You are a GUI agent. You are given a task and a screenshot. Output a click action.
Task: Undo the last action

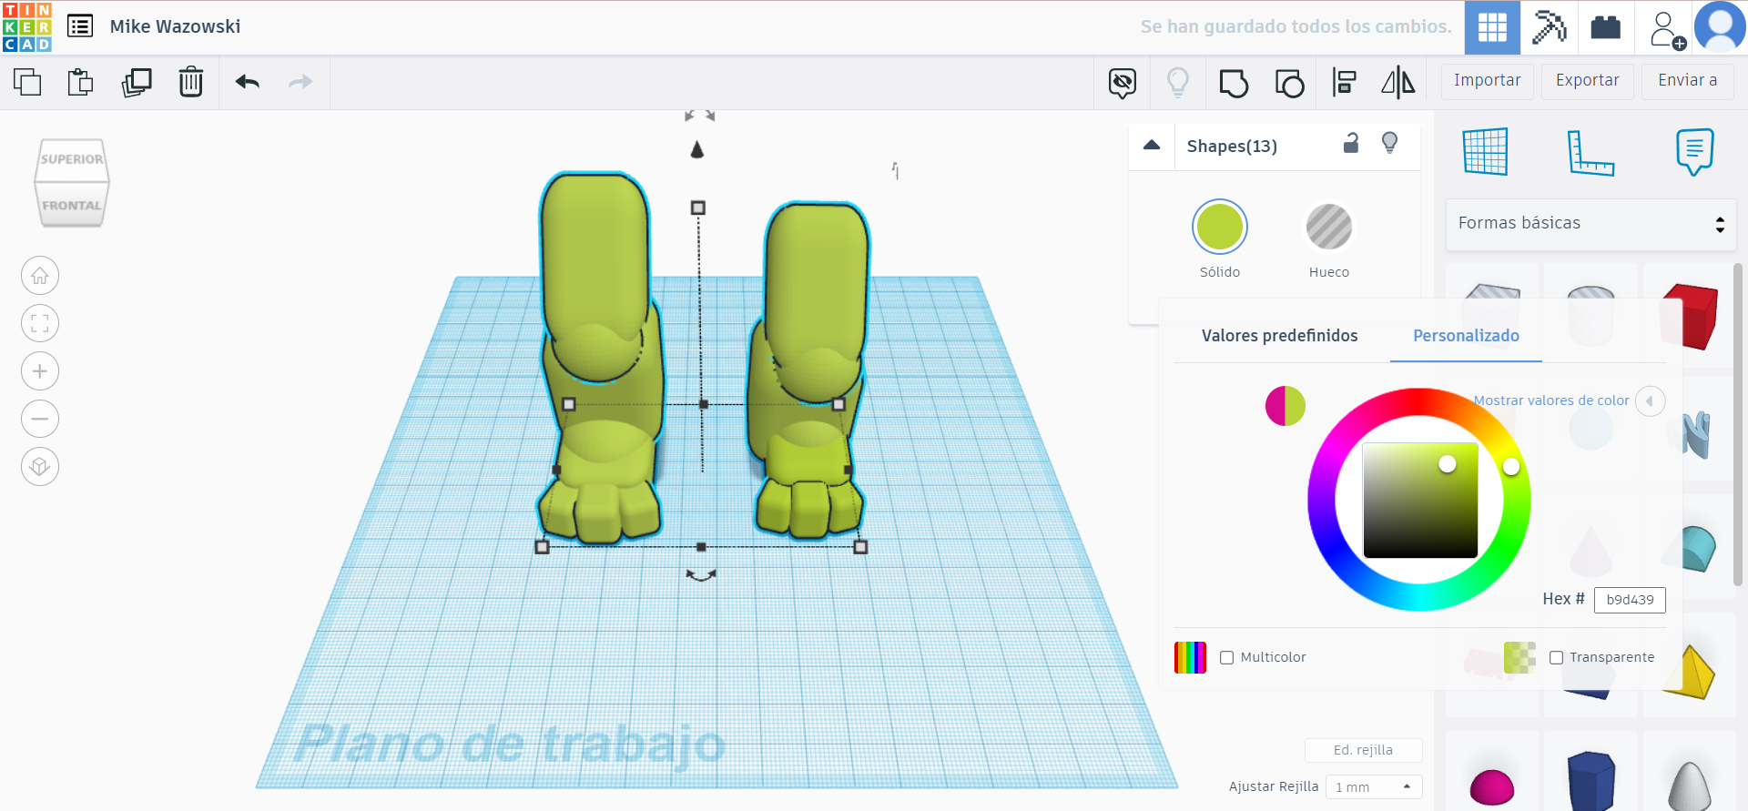247,82
